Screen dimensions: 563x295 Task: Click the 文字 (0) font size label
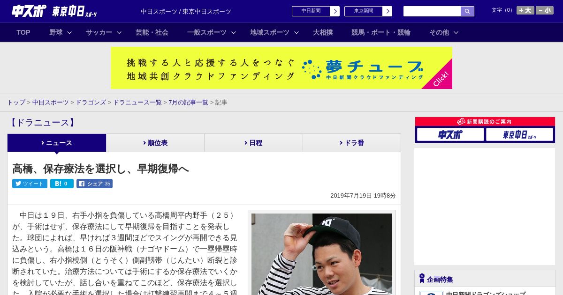[x=502, y=10]
